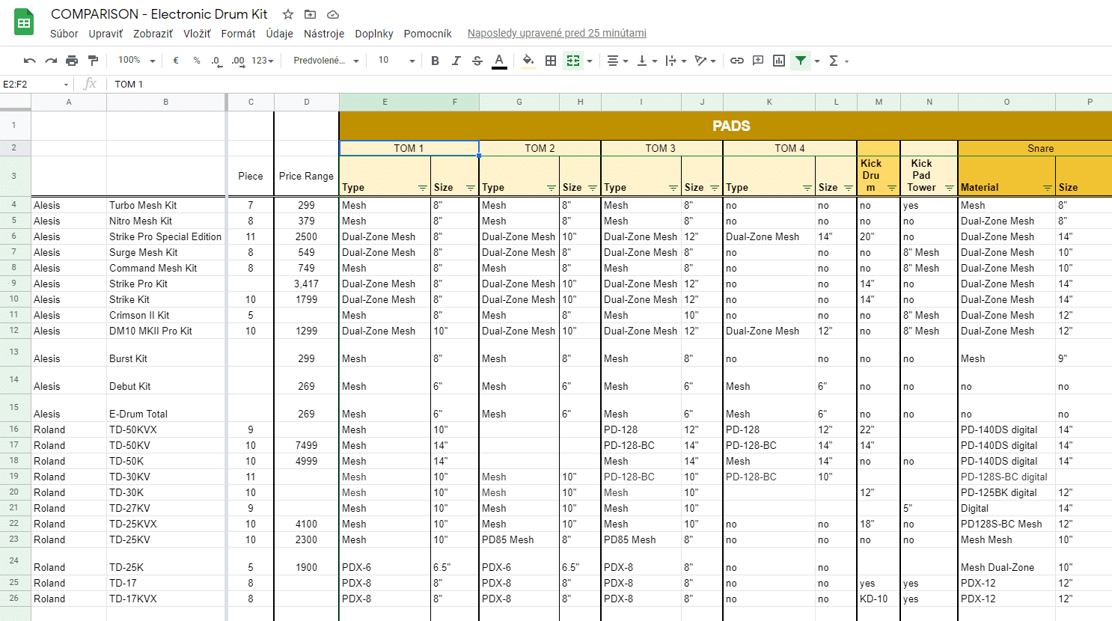Click the 'Naposledy upravené pred 25 minútami' link

(557, 33)
